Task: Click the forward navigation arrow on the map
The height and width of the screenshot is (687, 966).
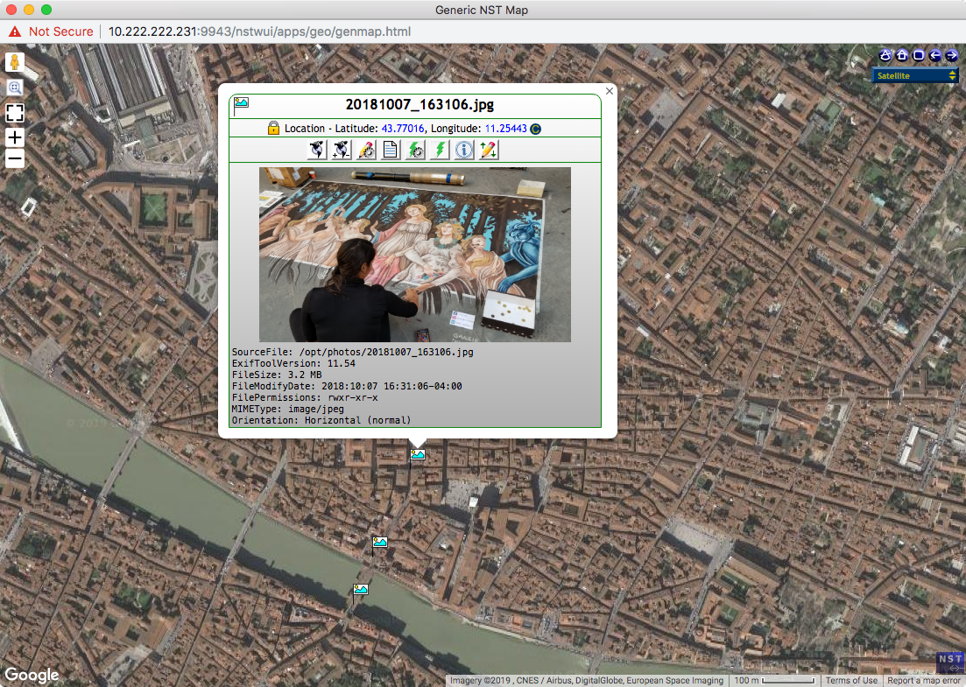Action: tap(953, 55)
